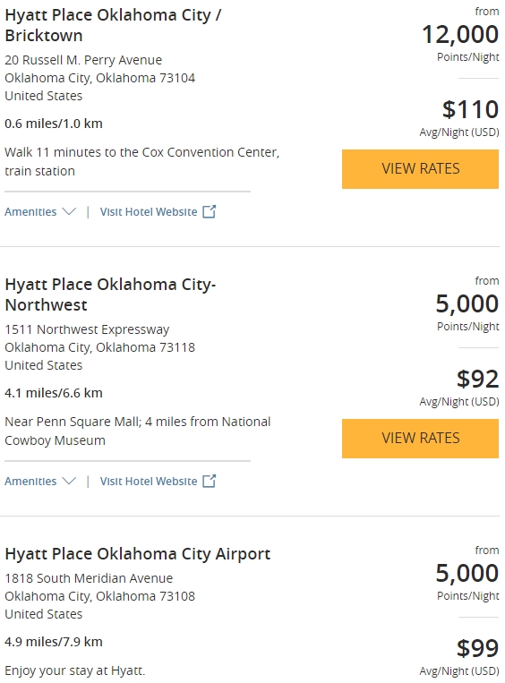Click the 1818 South Meridian Avenue address
Viewport: 505px width, 683px height.
coord(89,578)
